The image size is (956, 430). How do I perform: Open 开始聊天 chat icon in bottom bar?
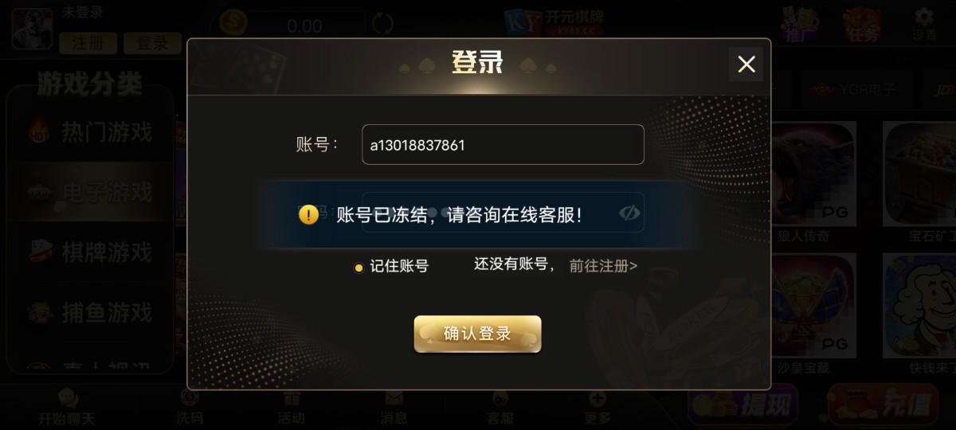click(67, 408)
